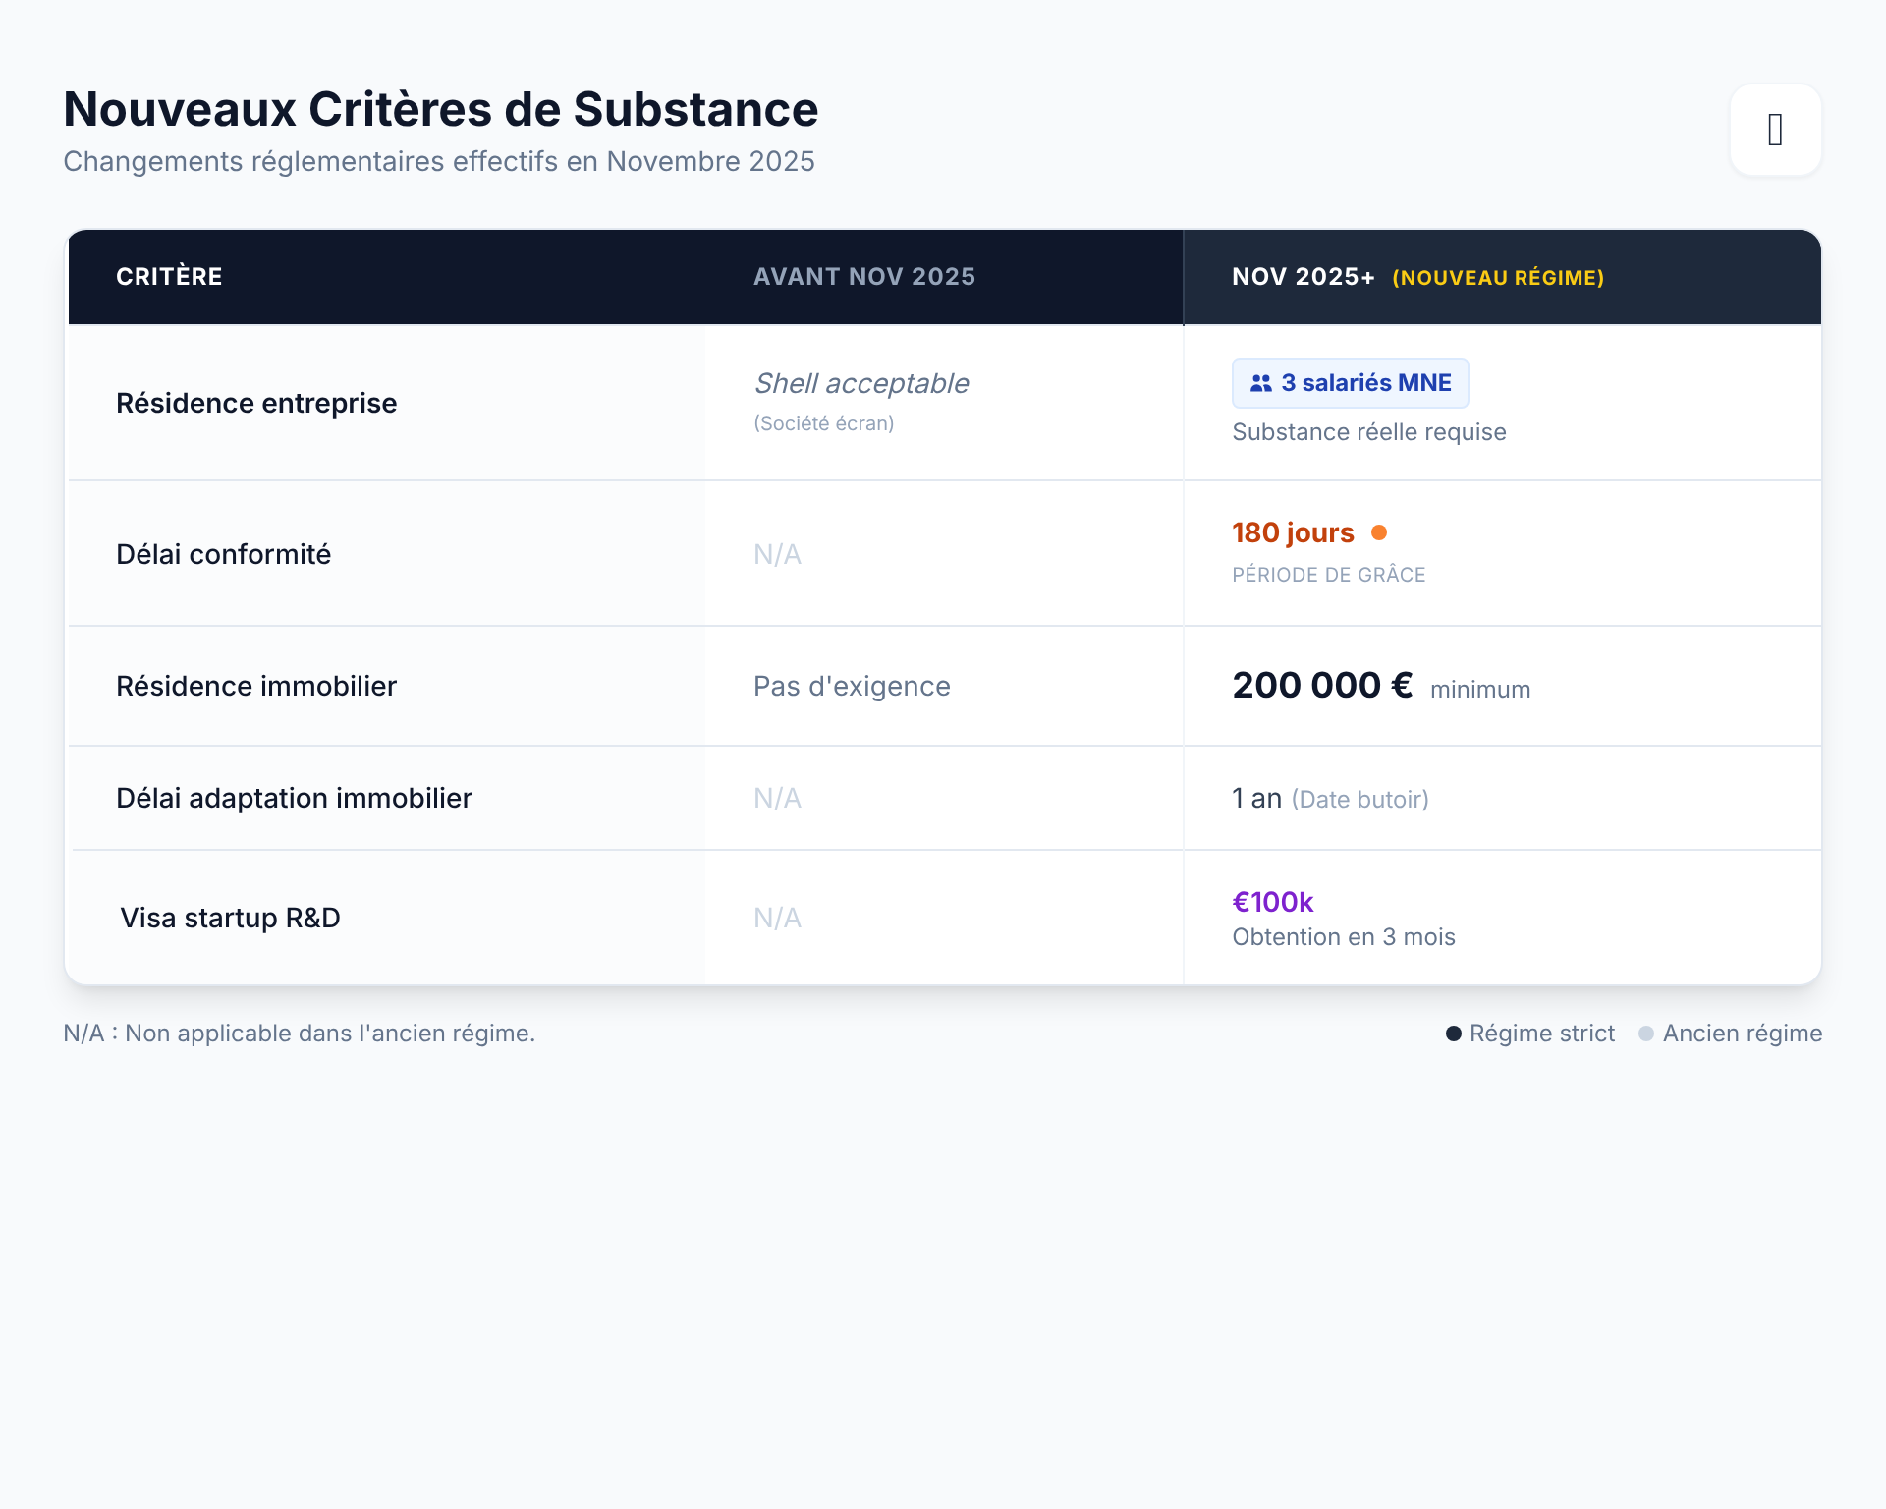Select the Résidence immobilier row label
The height and width of the screenshot is (1509, 1886).
tap(256, 686)
